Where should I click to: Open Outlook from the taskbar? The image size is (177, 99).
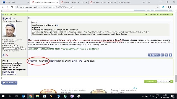24,96
